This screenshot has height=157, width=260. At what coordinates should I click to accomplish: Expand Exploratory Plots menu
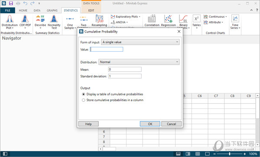(126, 16)
